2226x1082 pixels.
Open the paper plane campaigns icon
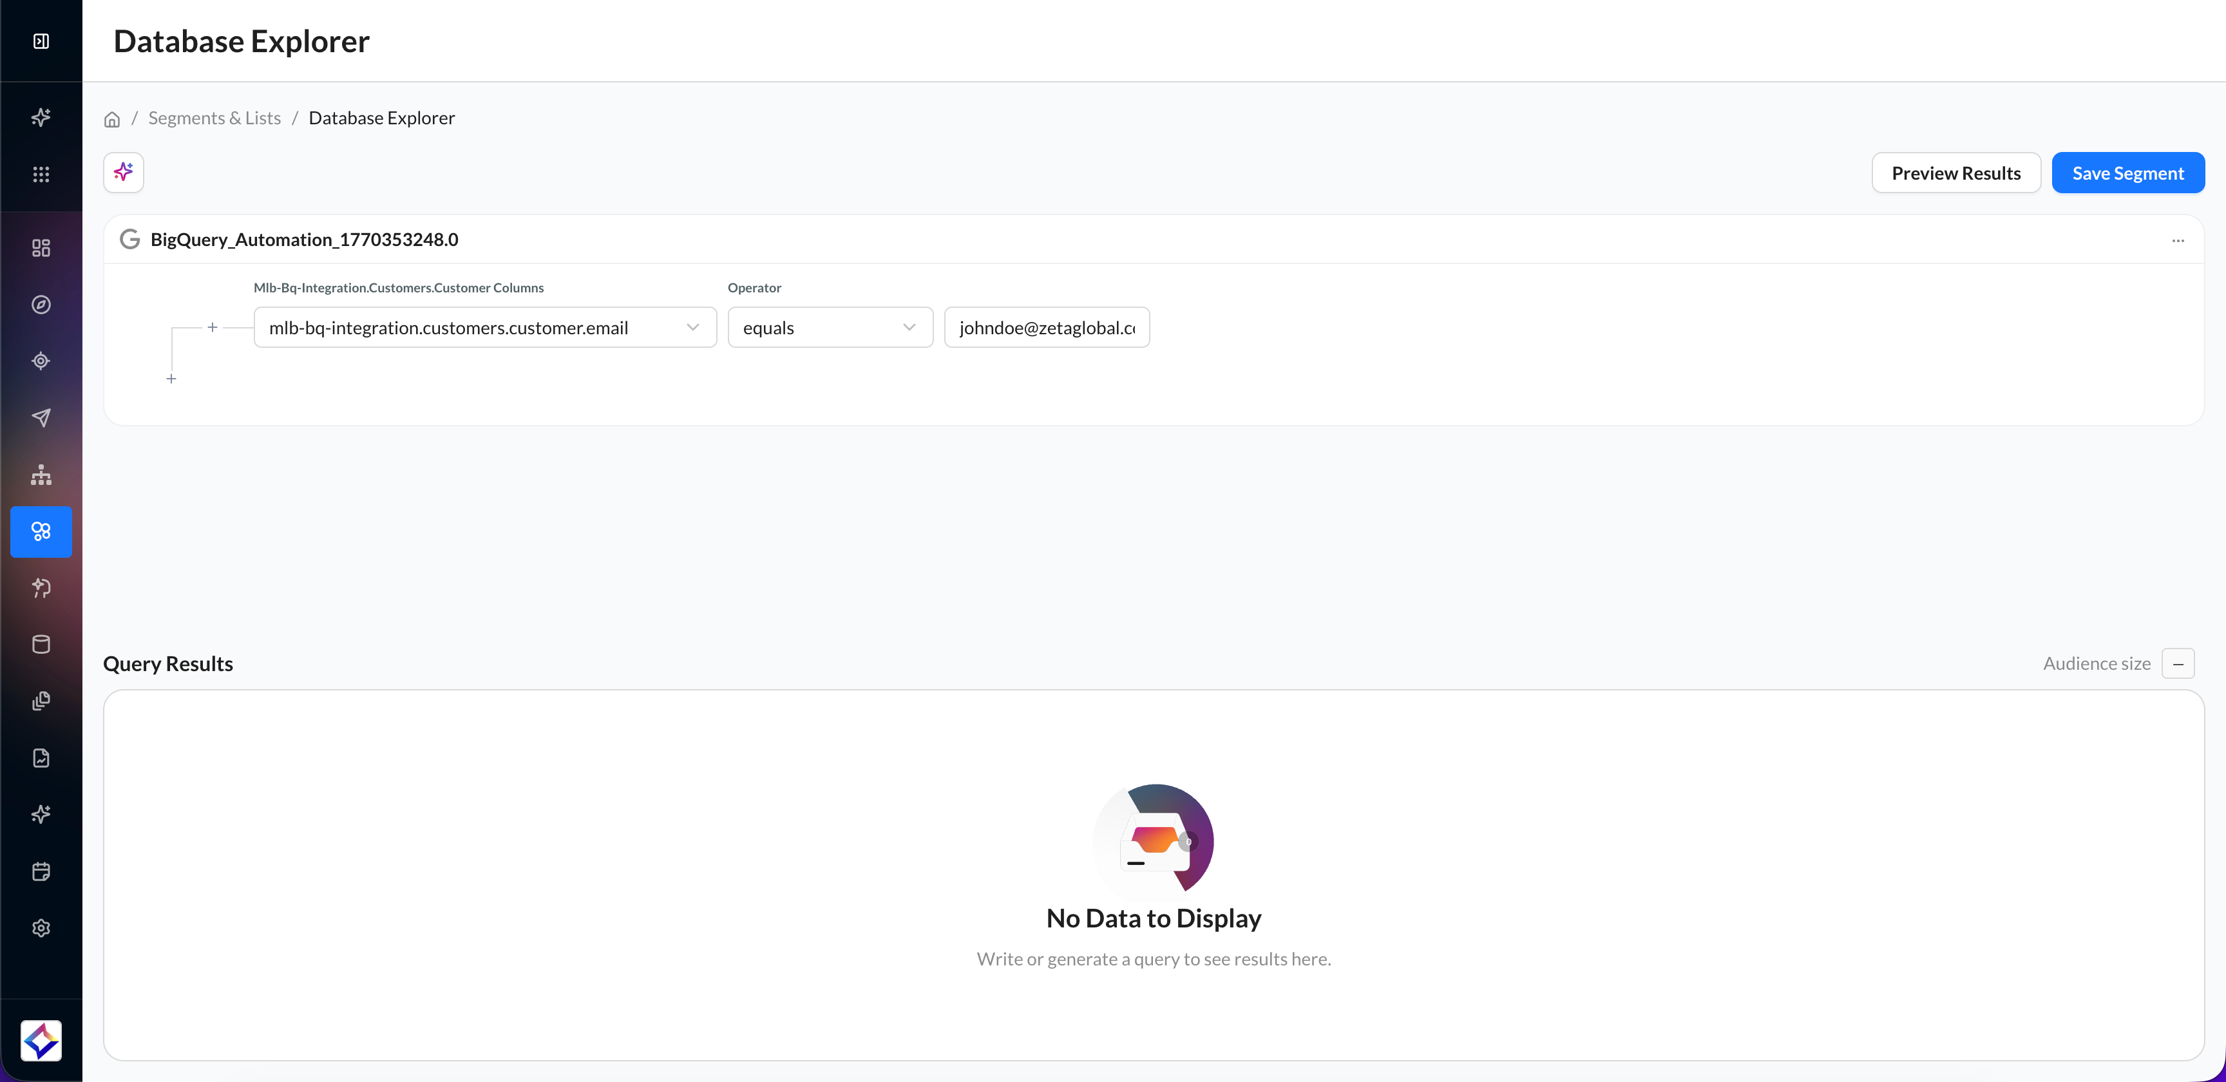[41, 417]
